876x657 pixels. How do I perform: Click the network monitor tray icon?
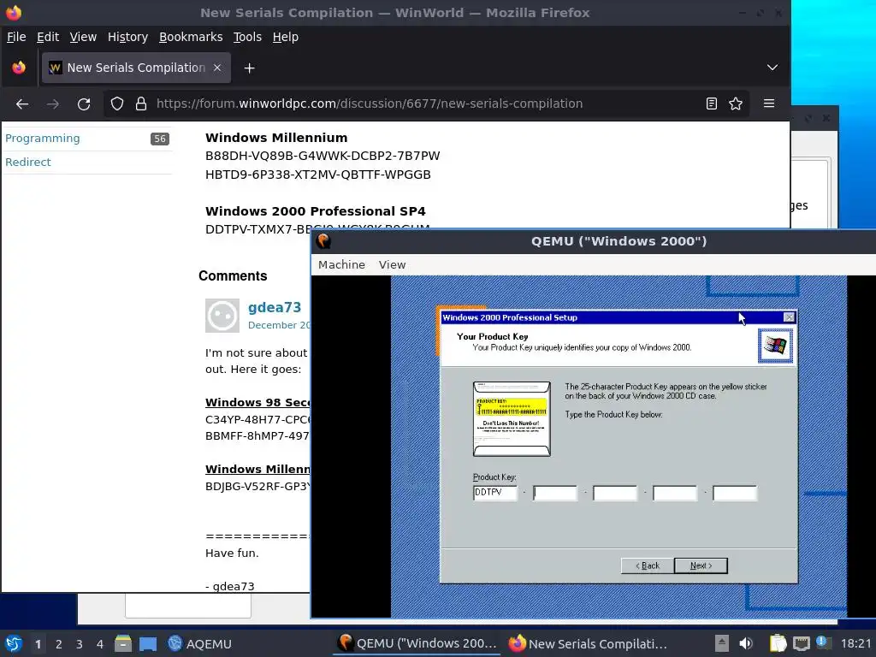point(801,643)
